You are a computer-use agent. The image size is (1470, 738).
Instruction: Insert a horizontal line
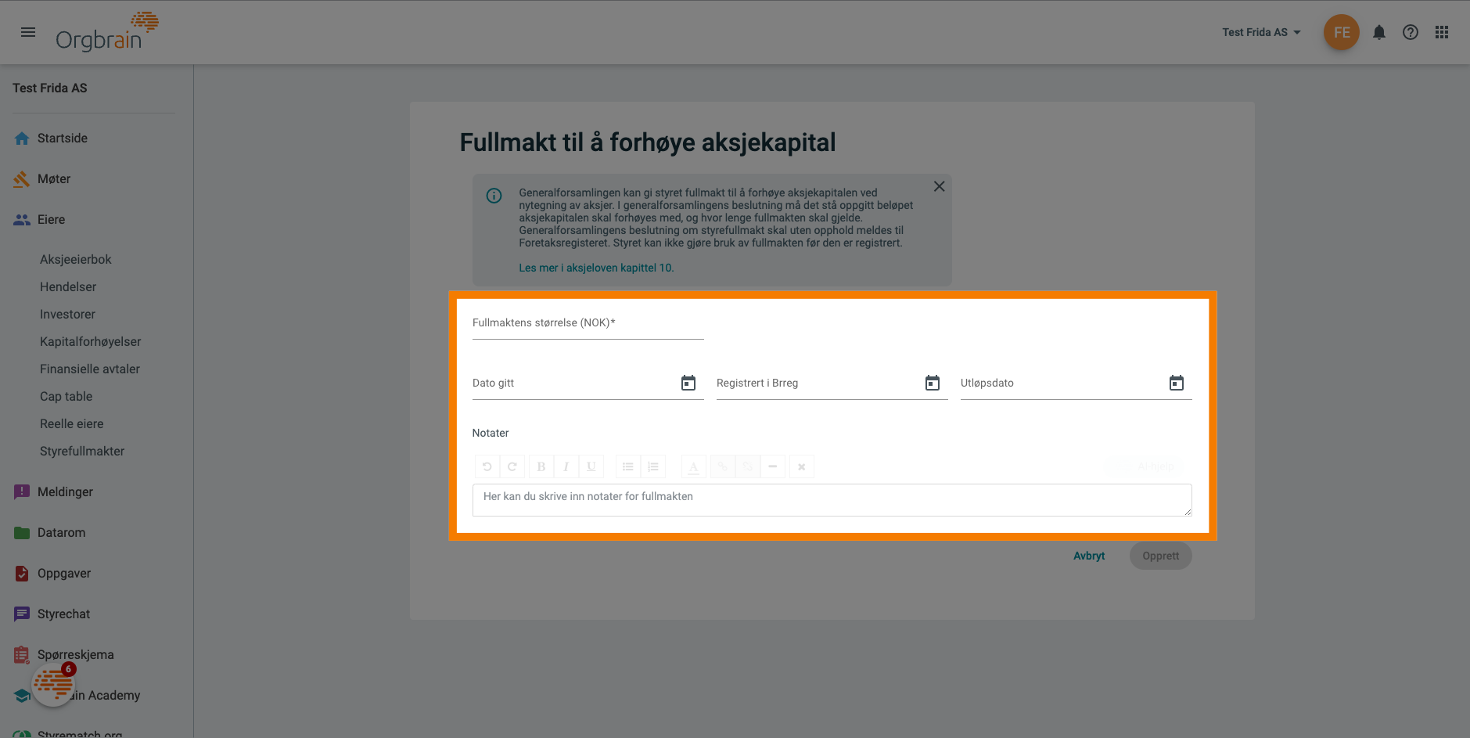pos(773,466)
